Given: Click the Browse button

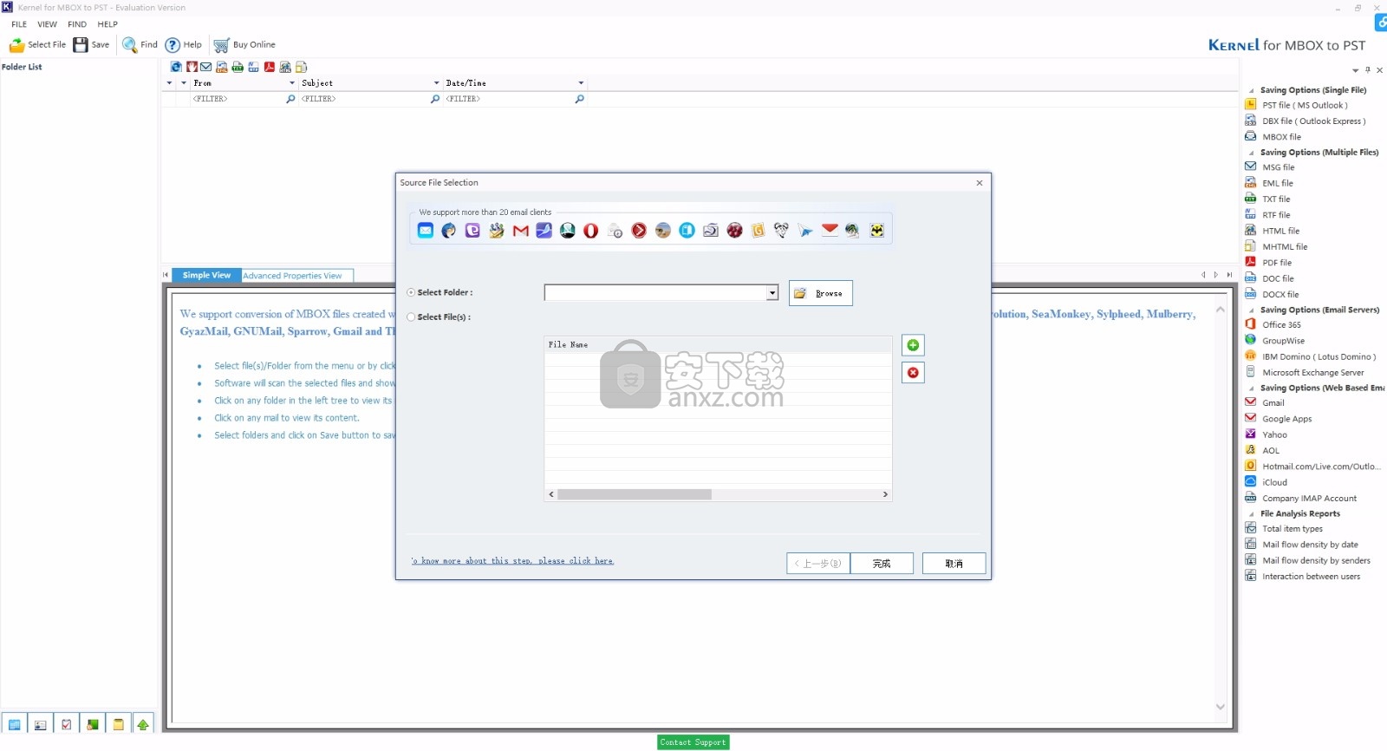Looking at the screenshot, I should pyautogui.click(x=821, y=293).
